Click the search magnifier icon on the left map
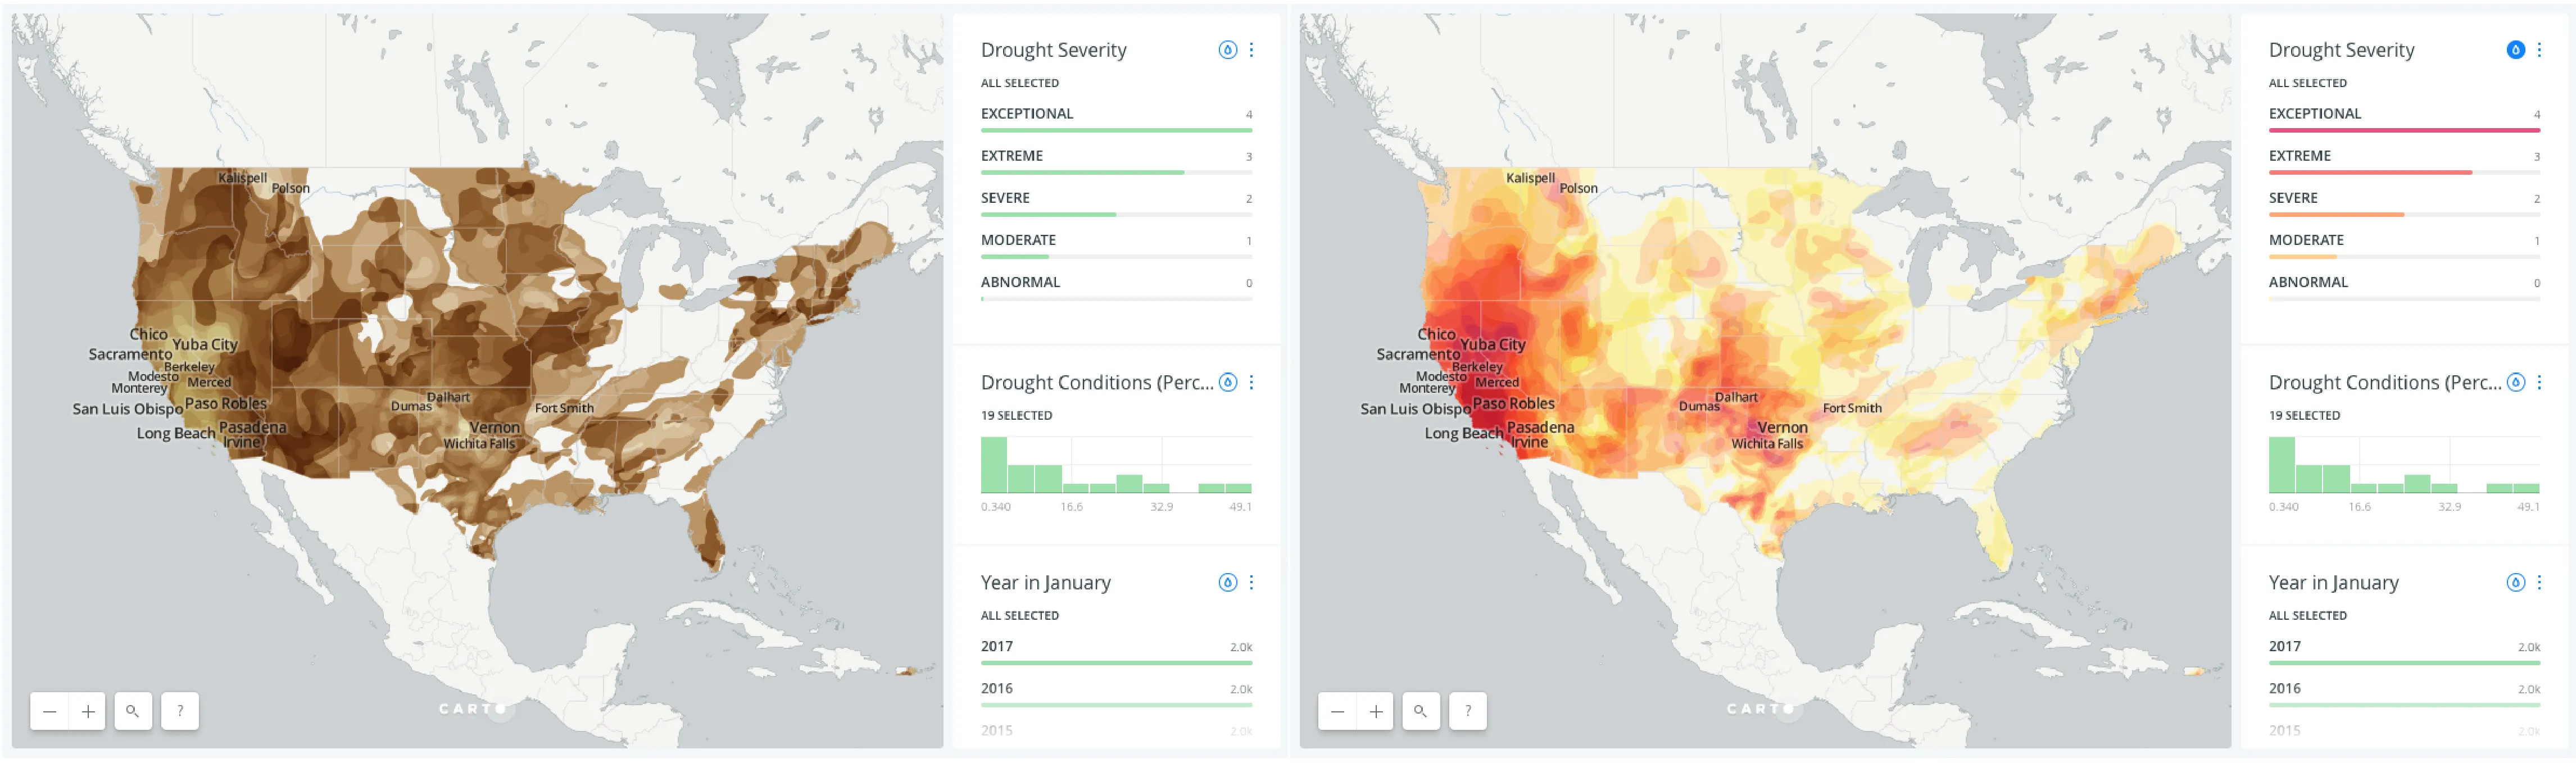This screenshot has width=2576, height=763. click(x=133, y=711)
